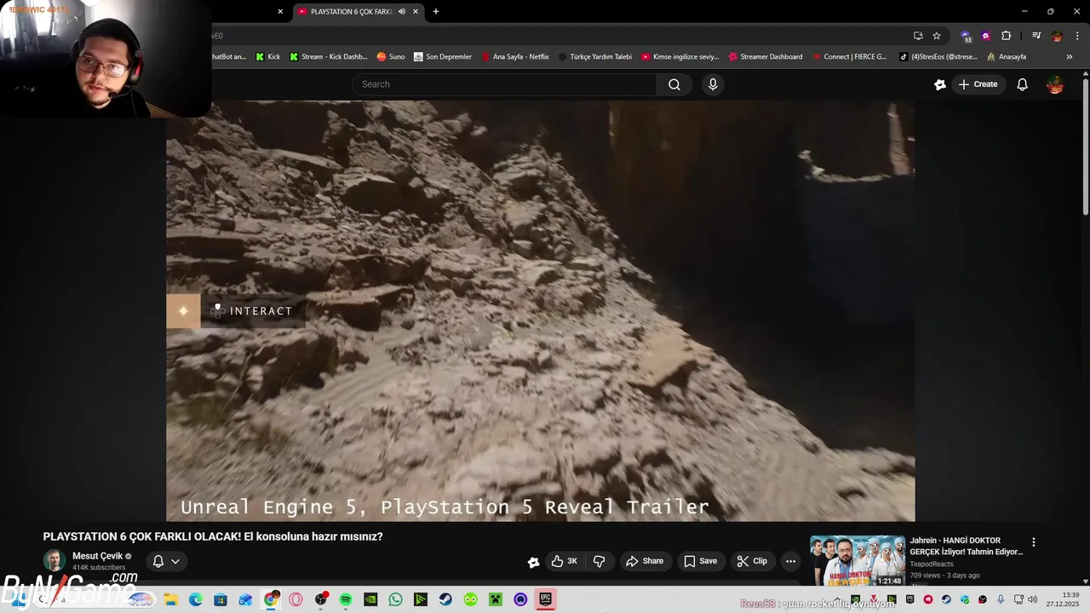1090x613 pixels.
Task: Click the Clip button
Action: (752, 561)
